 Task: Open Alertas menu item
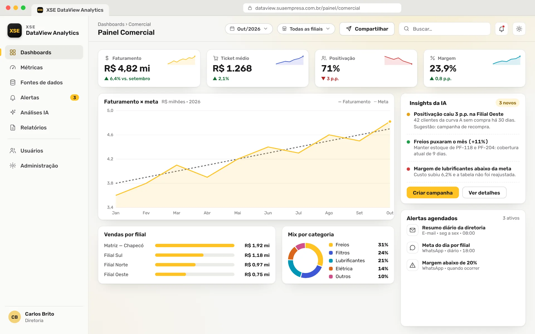[x=44, y=97]
